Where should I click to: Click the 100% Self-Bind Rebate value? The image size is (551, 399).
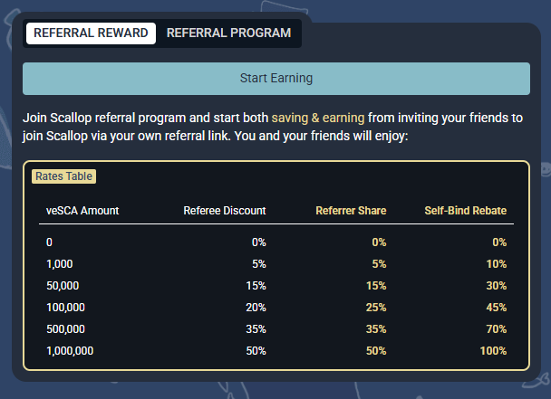pos(493,351)
